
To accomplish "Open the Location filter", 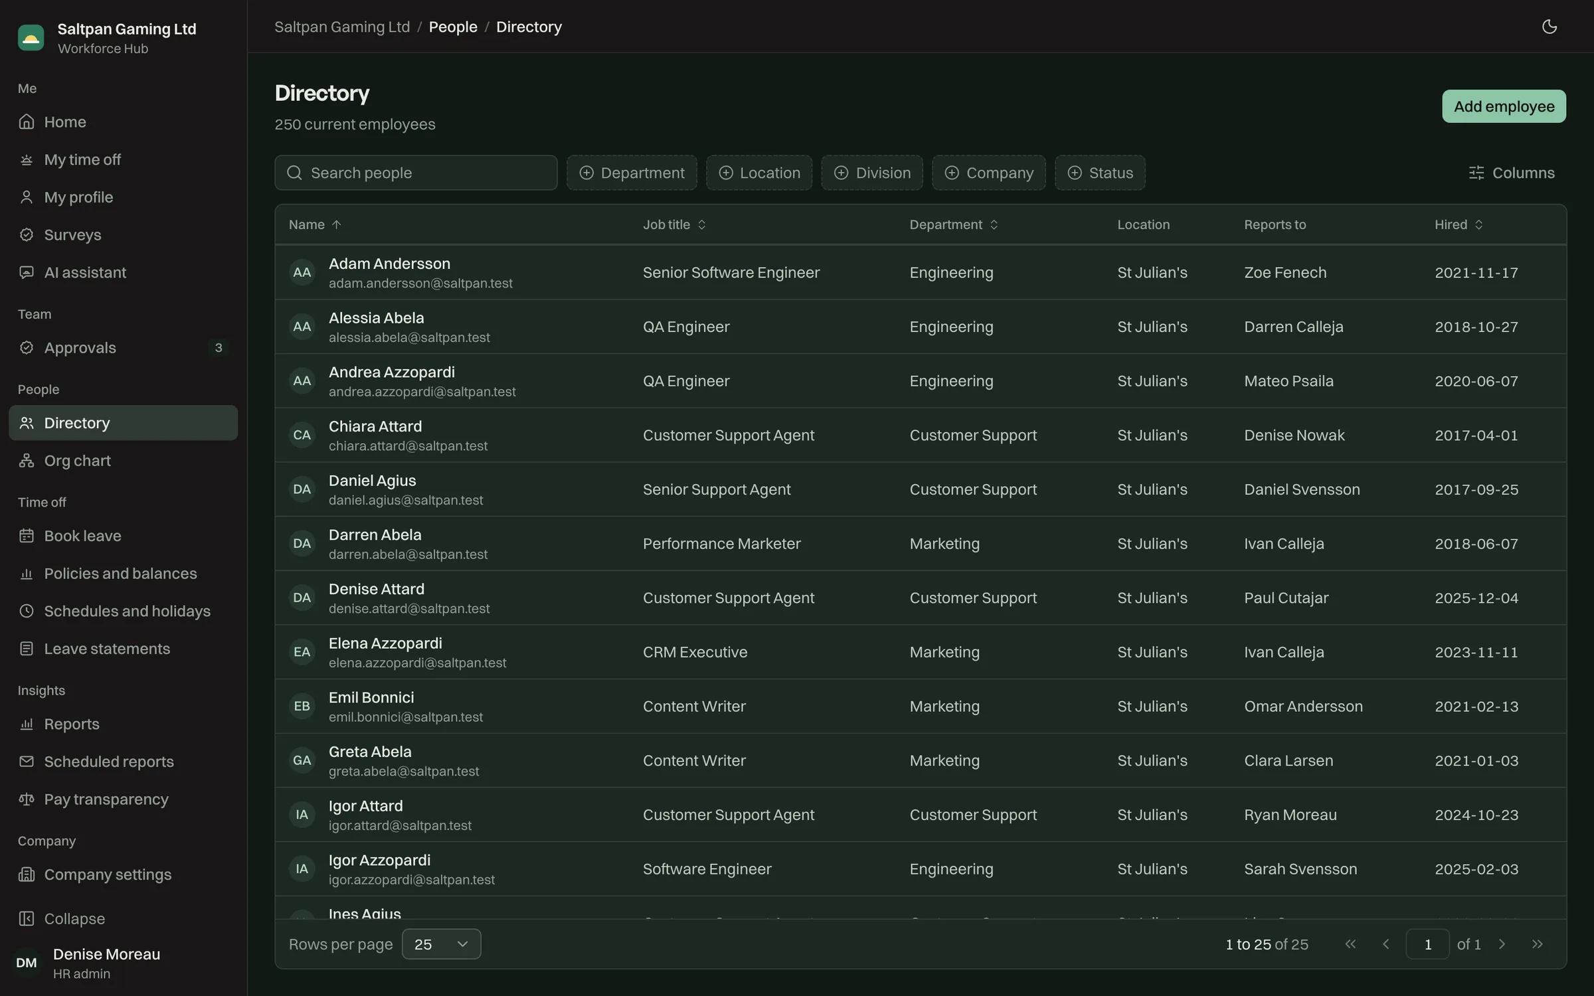I will click(x=759, y=173).
